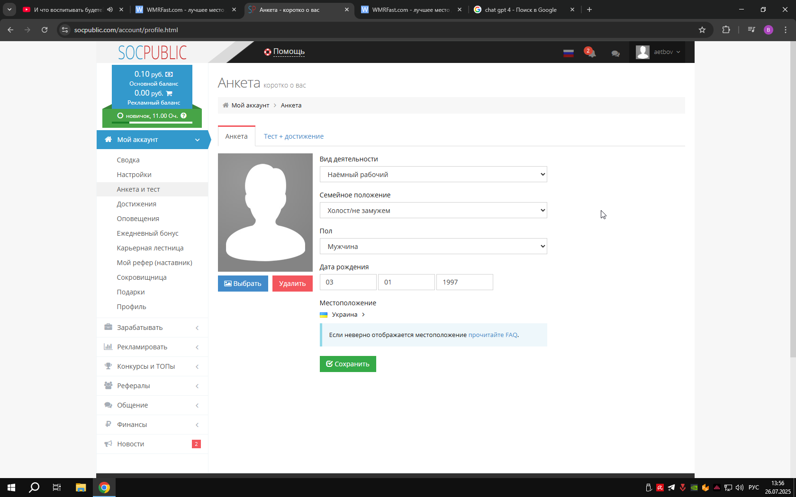Open Настройки in sidebar

tap(134, 175)
